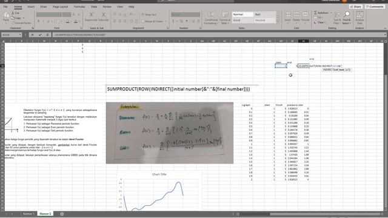Click the Fill Color bucket swatch
The image size is (388, 218).
(67, 22)
